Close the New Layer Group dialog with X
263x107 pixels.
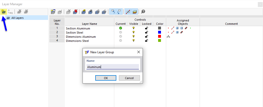click(139, 52)
